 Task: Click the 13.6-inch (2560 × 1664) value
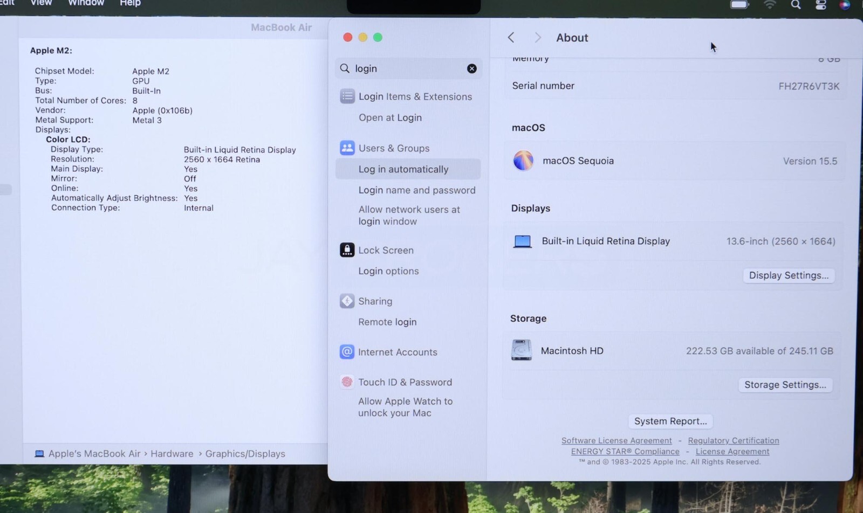tap(780, 241)
